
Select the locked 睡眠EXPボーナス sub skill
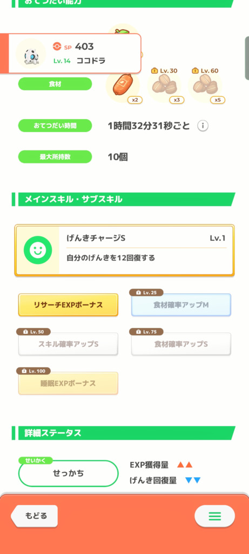pos(68,383)
